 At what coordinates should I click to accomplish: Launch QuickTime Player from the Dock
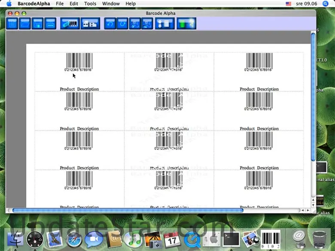click(192, 239)
